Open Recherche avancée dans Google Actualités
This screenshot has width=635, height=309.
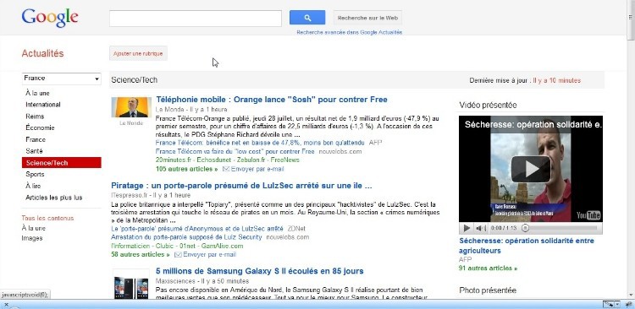pos(350,32)
